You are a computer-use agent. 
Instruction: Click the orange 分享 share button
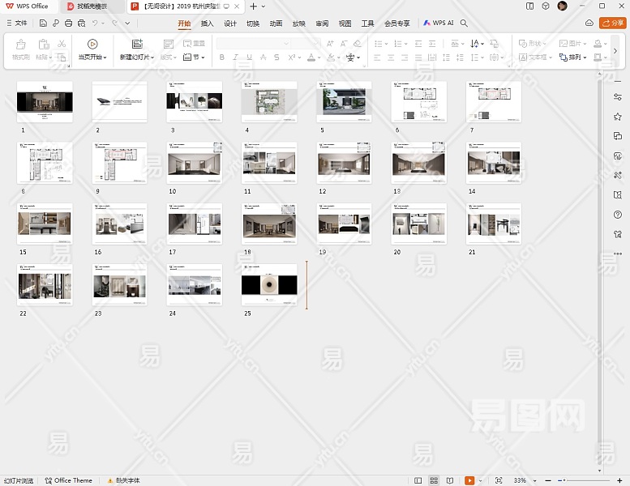[612, 23]
